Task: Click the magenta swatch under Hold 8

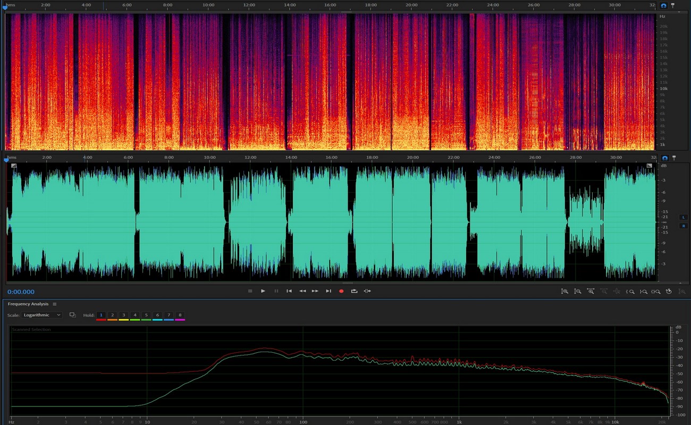Action: pyautogui.click(x=180, y=320)
